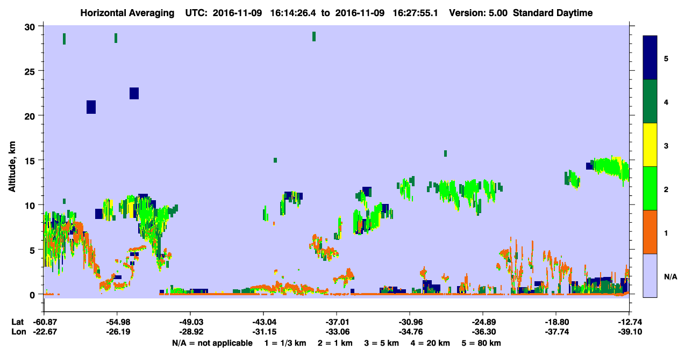Click the legend text '3 = 5 km'
The image size is (699, 358).
pos(381,343)
